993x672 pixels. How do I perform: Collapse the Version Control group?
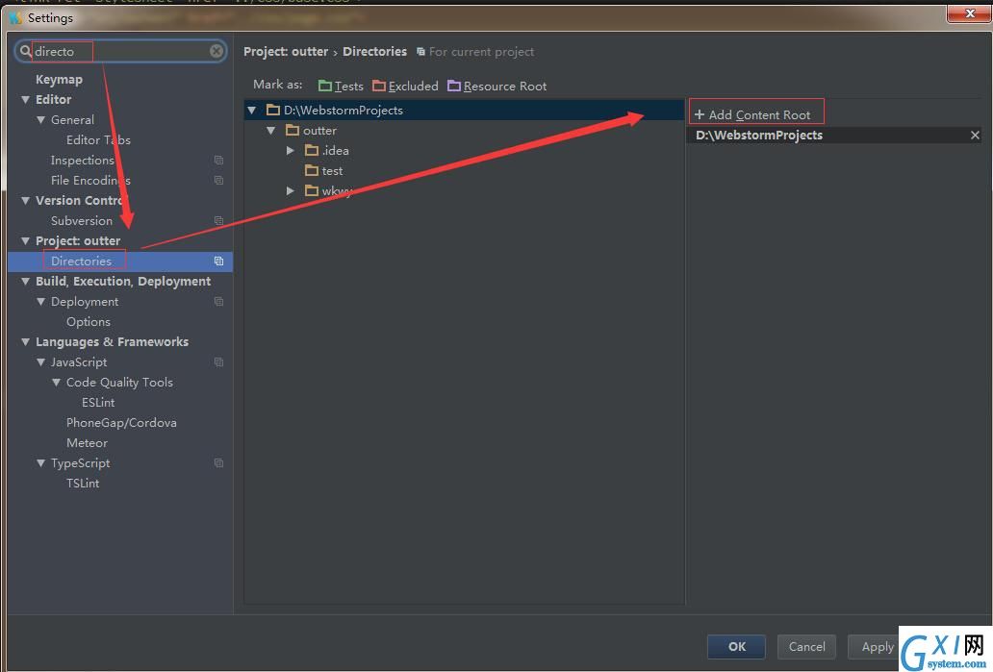[25, 201]
